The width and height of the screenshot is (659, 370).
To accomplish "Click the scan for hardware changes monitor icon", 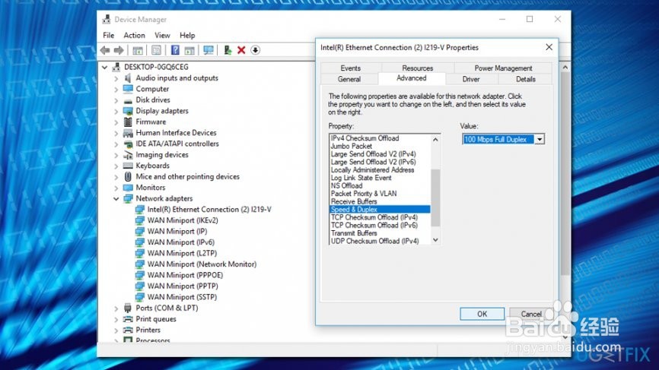I will [209, 50].
